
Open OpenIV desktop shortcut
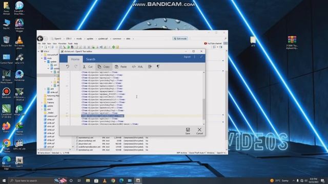[19, 162]
